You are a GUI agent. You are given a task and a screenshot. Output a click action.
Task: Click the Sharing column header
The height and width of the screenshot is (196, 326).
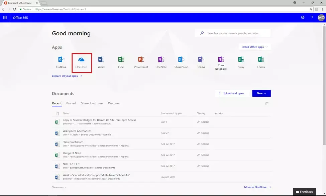(201, 113)
